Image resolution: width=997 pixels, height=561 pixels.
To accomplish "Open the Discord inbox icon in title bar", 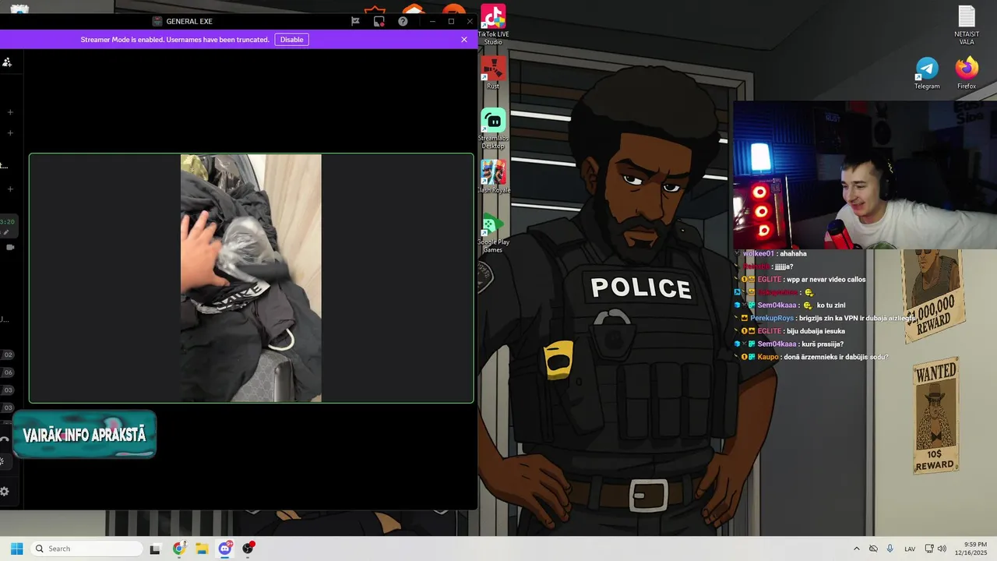I will pyautogui.click(x=379, y=22).
